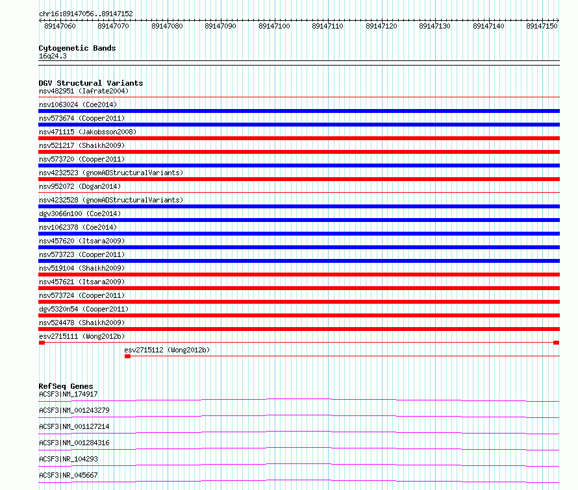The width and height of the screenshot is (578, 490).
Task: Click variant label esv2715111 (Wong2012b)
Action: click(x=82, y=336)
